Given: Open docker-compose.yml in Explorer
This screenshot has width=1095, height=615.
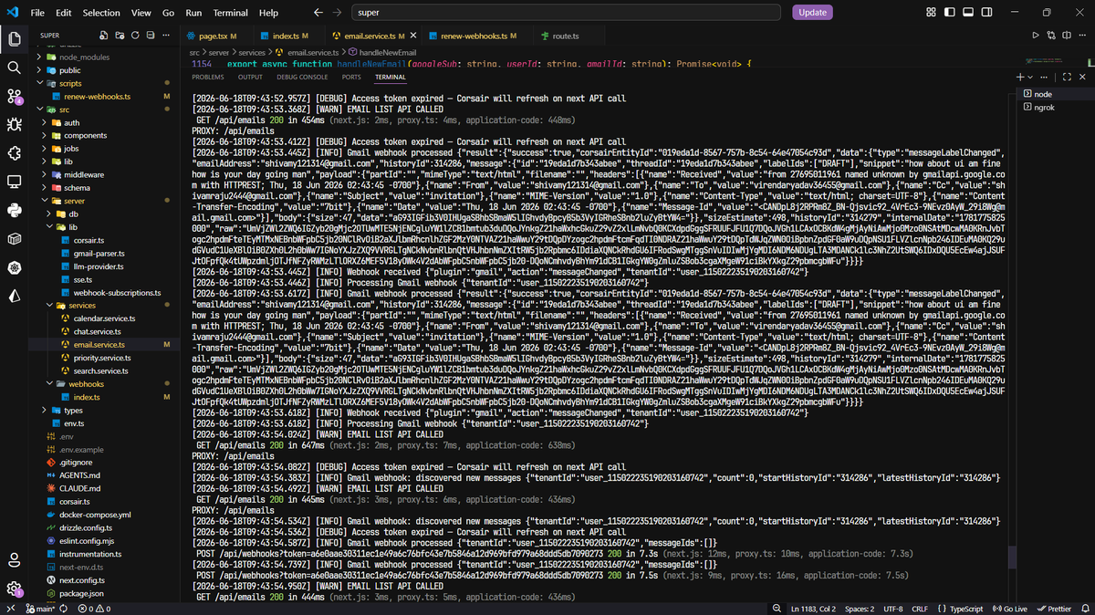Looking at the screenshot, I should [x=95, y=515].
